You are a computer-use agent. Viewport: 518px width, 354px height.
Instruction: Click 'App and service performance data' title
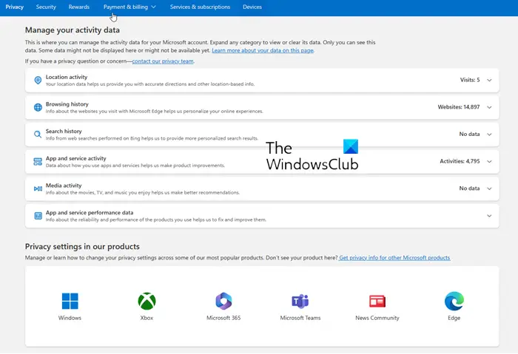90,213
